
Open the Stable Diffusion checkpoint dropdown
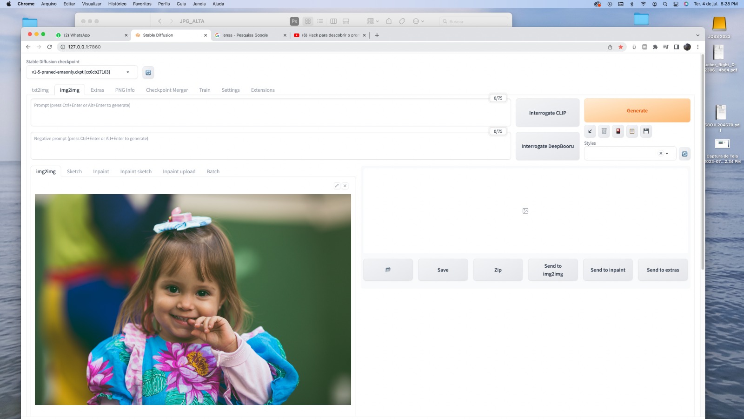tap(82, 72)
